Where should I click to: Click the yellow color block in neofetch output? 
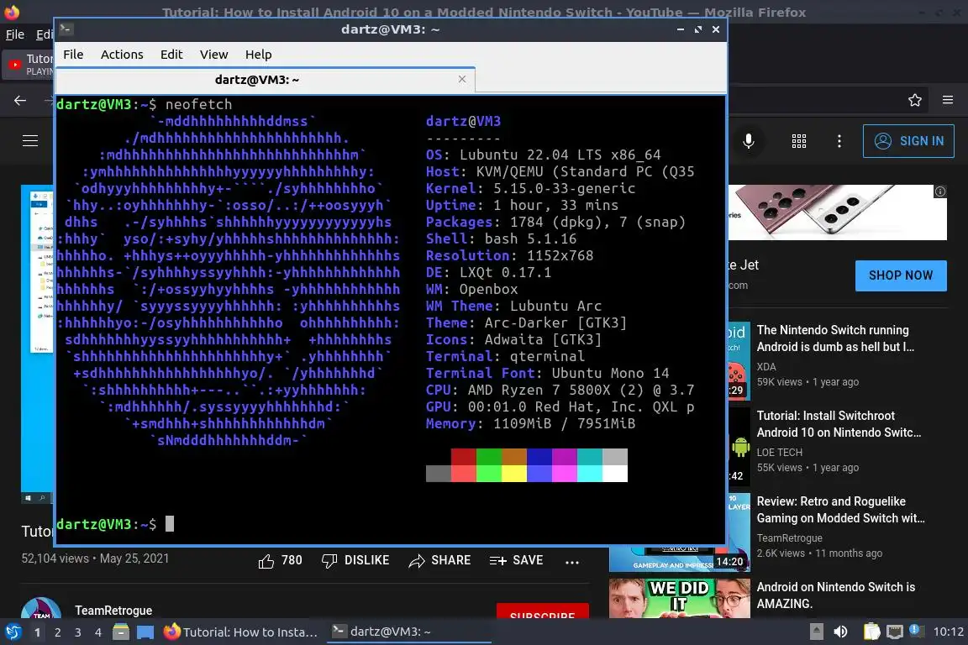pyautogui.click(x=513, y=474)
